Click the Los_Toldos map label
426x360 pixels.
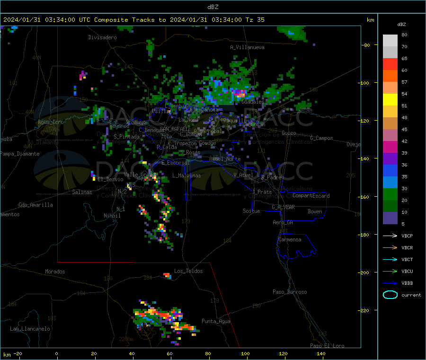tap(188, 271)
